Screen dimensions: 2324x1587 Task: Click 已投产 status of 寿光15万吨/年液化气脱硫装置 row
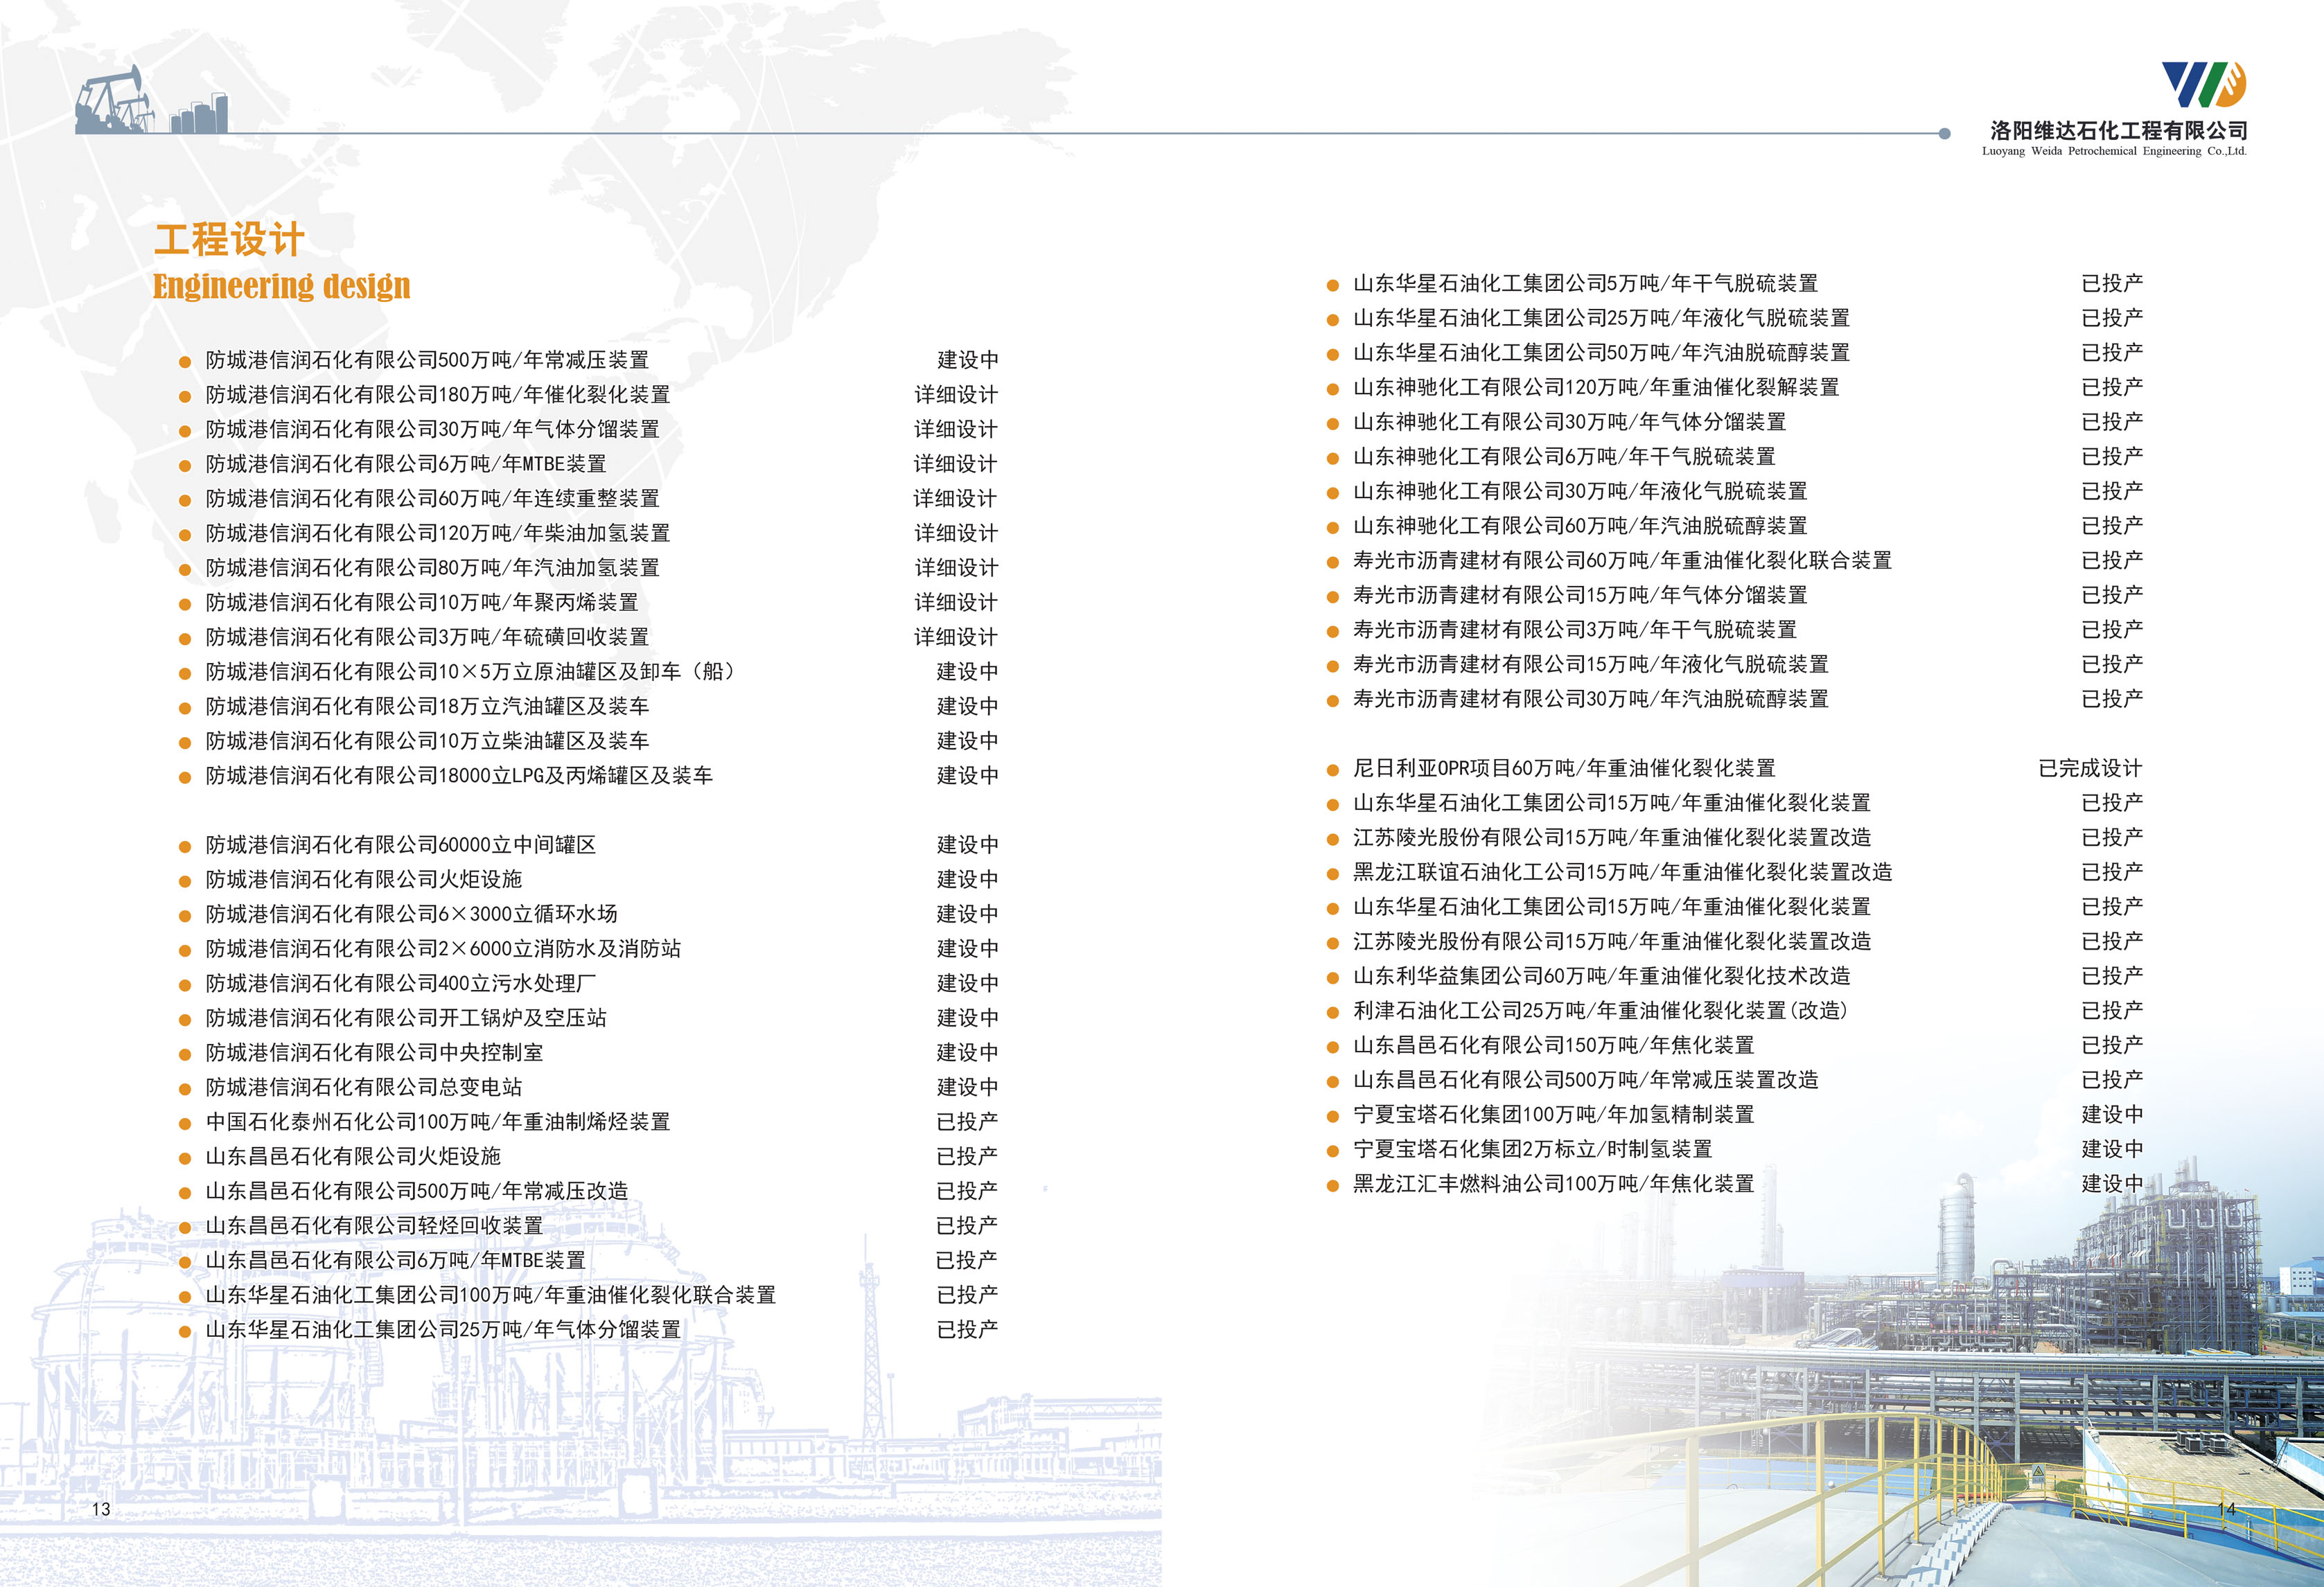tap(2112, 664)
